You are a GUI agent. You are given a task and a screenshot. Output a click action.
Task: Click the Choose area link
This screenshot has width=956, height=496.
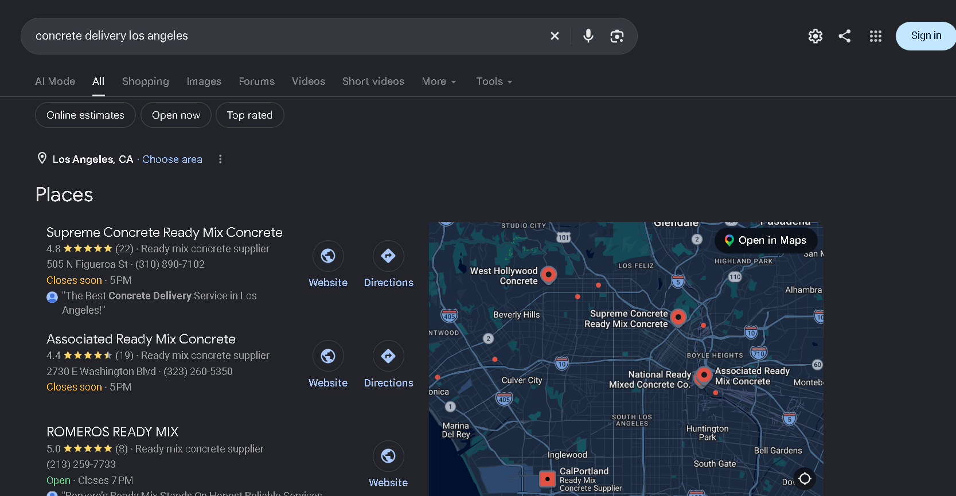172,159
